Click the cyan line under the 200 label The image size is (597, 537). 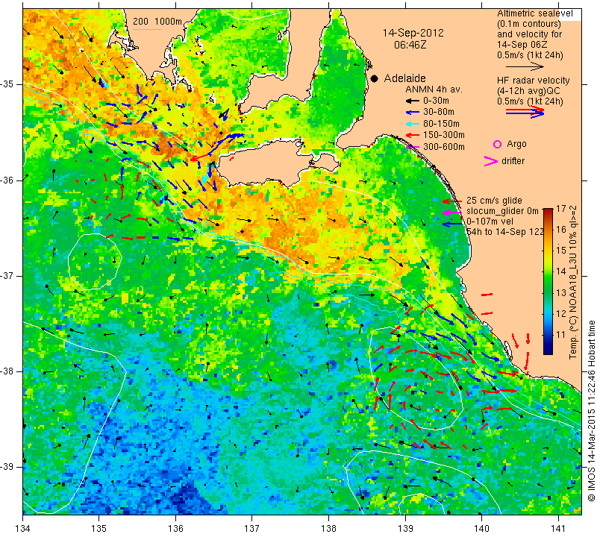tap(146, 29)
